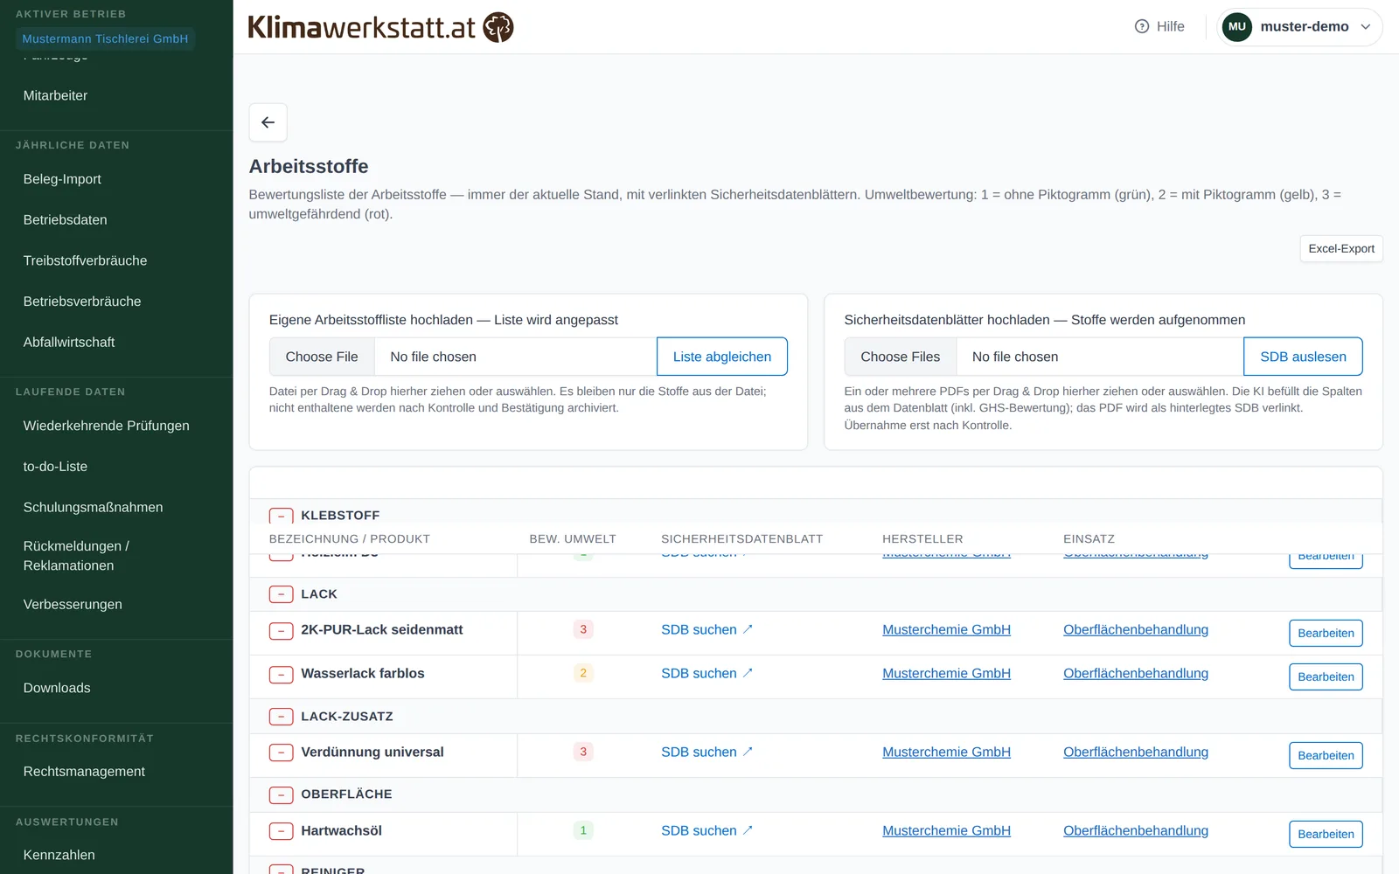The height and width of the screenshot is (874, 1399).
Task: Click minus icon beside Verdünnung universal
Action: click(281, 753)
